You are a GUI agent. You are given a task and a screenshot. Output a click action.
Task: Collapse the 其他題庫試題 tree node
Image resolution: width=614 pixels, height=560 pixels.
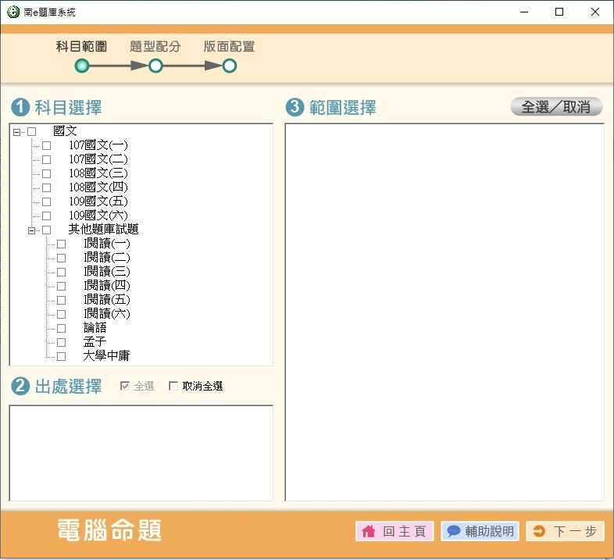31,230
